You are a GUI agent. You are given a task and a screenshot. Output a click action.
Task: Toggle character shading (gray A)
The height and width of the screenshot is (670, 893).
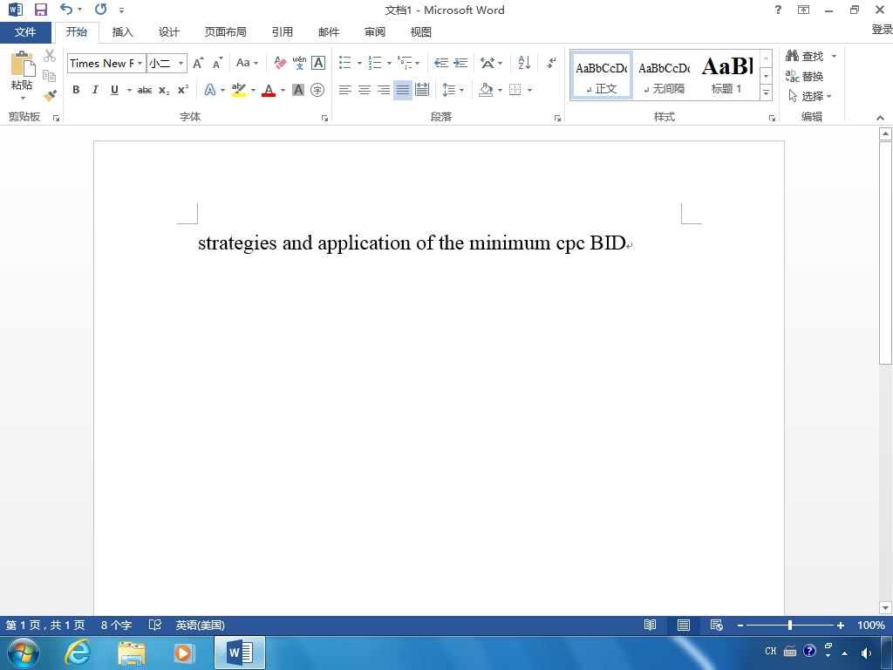click(298, 90)
